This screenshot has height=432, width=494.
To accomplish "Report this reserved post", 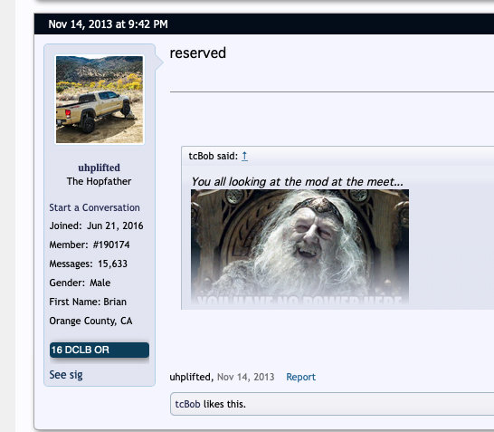I will [300, 377].
